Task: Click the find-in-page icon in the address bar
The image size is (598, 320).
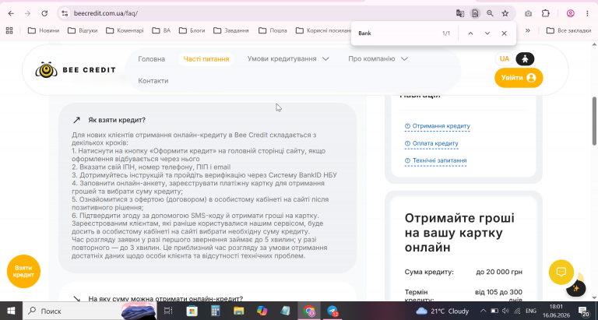Action: [475, 13]
